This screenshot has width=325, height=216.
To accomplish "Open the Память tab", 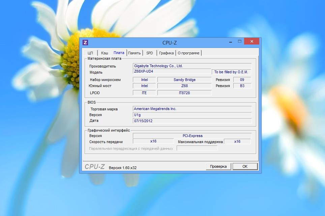I will (x=134, y=53).
